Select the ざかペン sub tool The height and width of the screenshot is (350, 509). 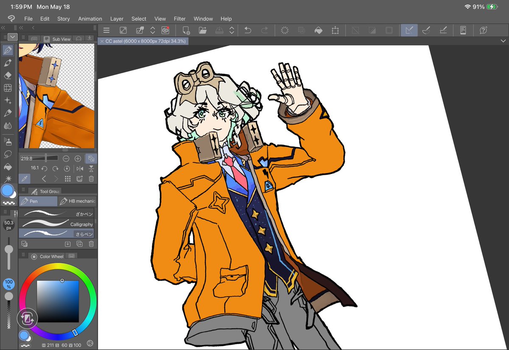click(x=56, y=213)
